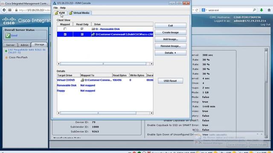Click the search engine icon in the search box
Screen dimensions: 273x153
coord(203,10)
